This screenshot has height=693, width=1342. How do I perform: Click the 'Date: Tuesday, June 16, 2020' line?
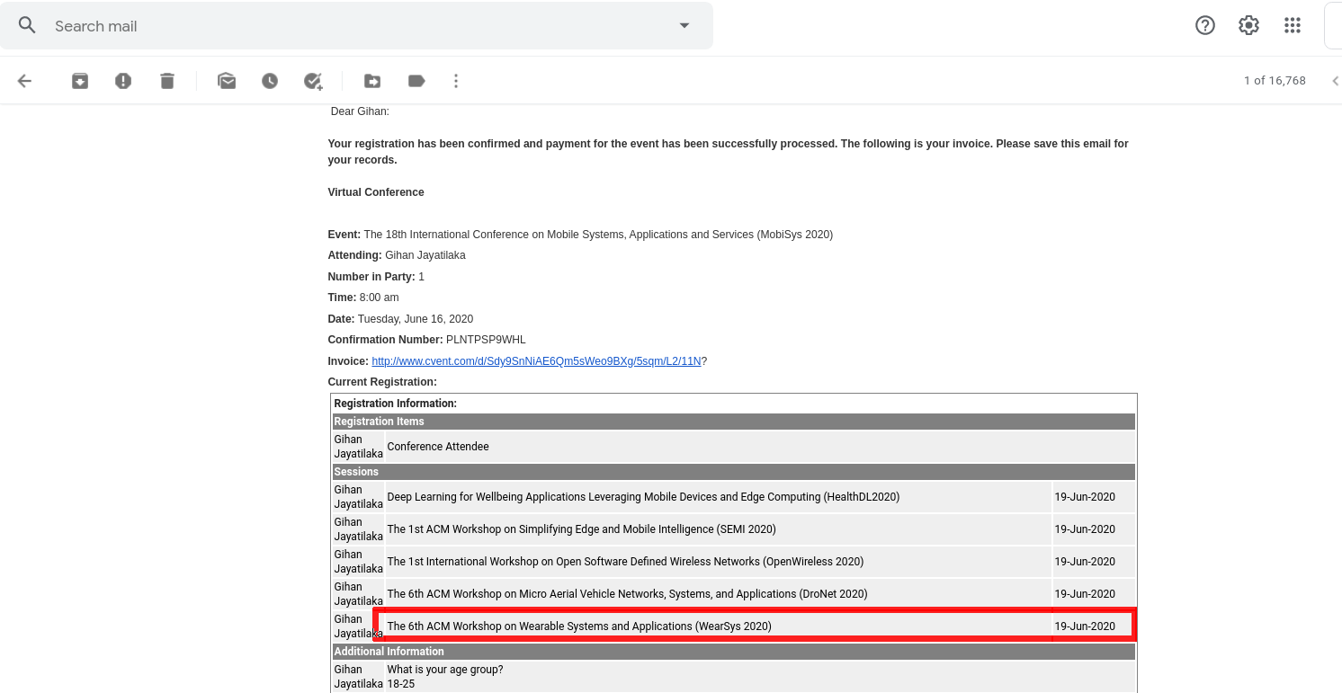click(x=400, y=319)
